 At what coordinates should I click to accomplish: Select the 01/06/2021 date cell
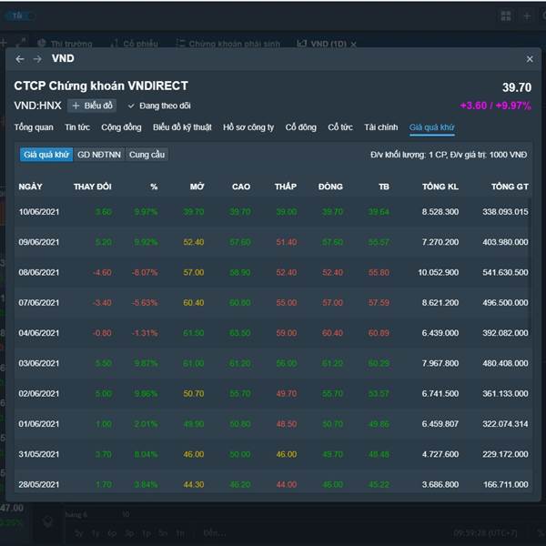coord(38,424)
